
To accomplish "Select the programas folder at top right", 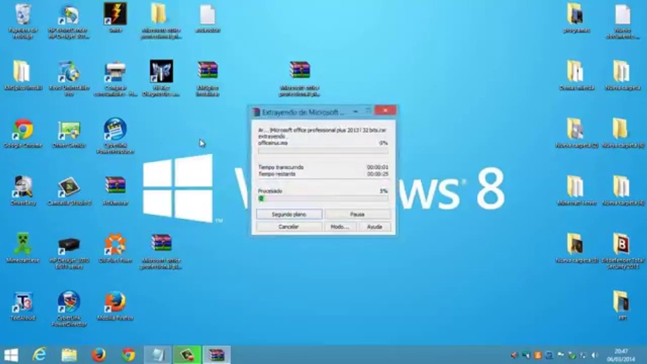I will pos(575,18).
